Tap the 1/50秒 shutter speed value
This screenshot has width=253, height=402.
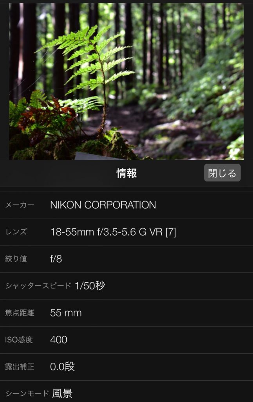click(x=90, y=286)
